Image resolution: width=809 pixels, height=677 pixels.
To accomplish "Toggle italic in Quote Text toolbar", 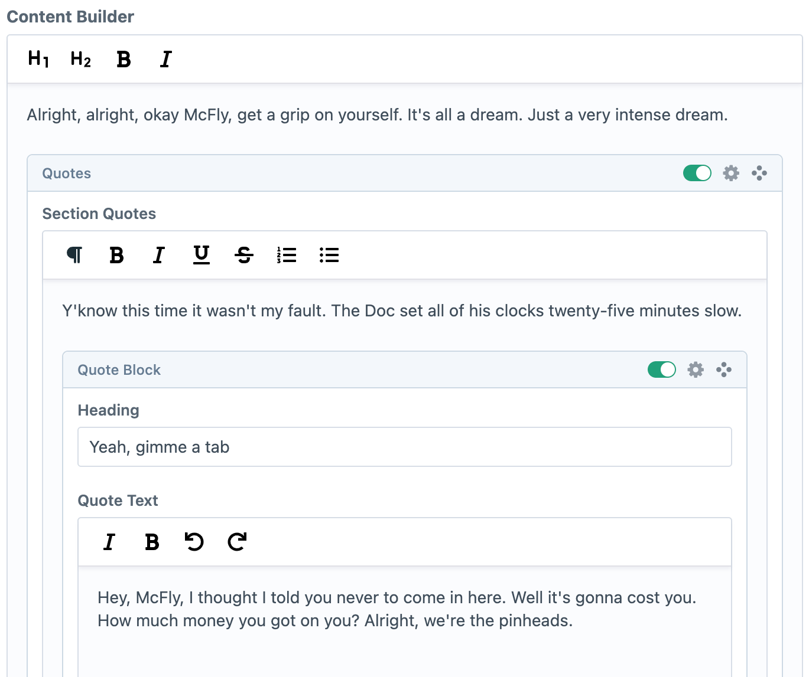I will coord(109,542).
